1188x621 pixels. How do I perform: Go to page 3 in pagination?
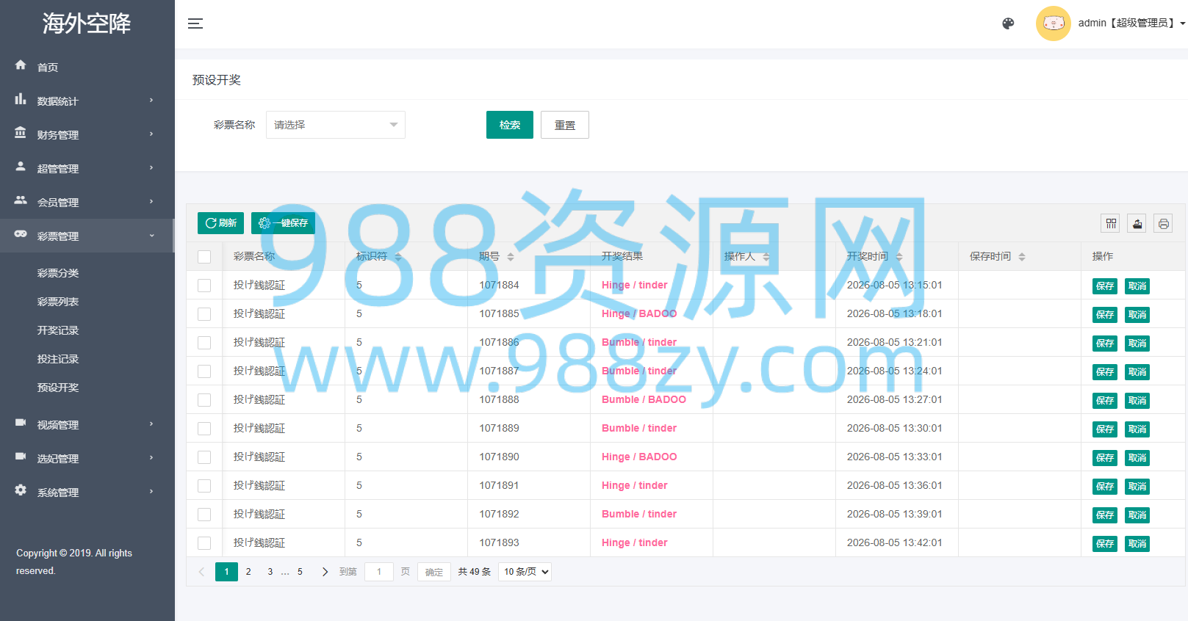click(270, 572)
